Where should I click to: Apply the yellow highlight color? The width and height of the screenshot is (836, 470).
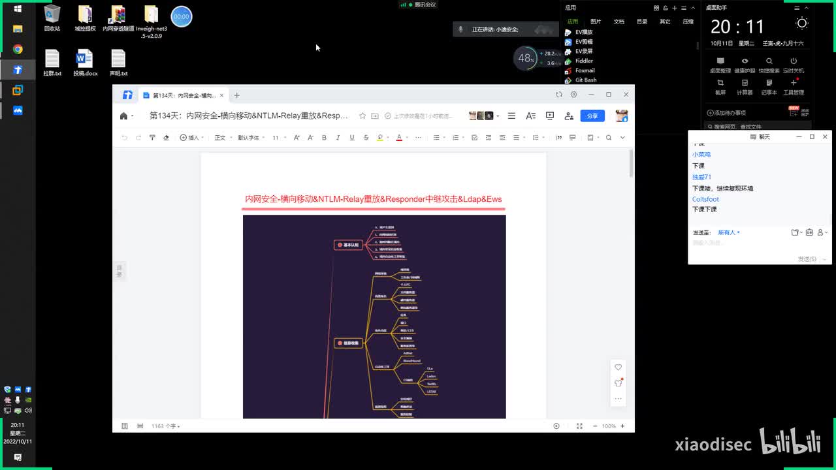380,138
